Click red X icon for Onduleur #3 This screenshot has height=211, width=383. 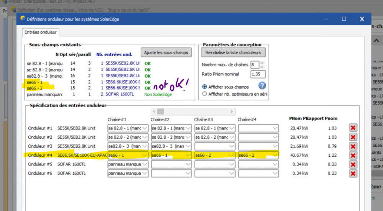(353, 146)
